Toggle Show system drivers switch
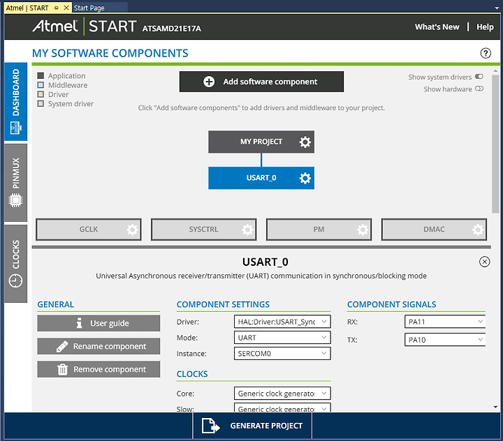Image resolution: width=503 pixels, height=441 pixels. pyautogui.click(x=479, y=77)
